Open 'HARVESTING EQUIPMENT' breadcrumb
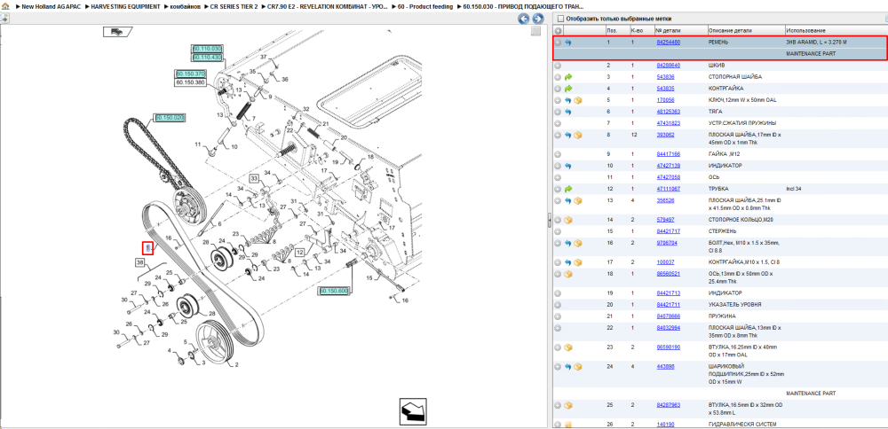The image size is (888, 429). pos(126,6)
